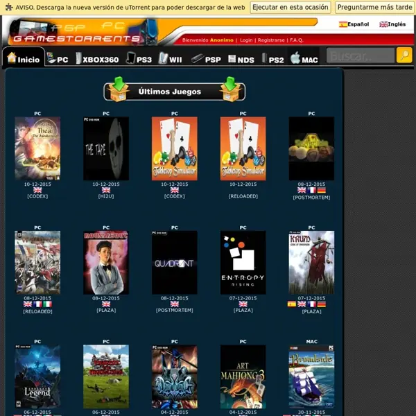This screenshot has width=416, height=416.
Task: Click [POSTMORTEM] label under Quadrant
Action: coord(174,310)
